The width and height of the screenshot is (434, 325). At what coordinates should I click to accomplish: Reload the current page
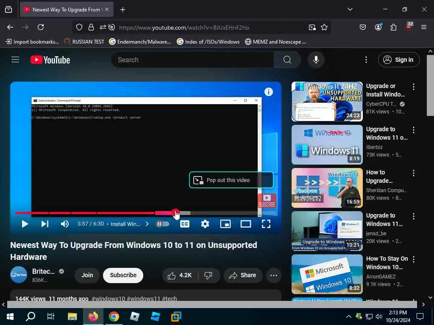[41, 27]
